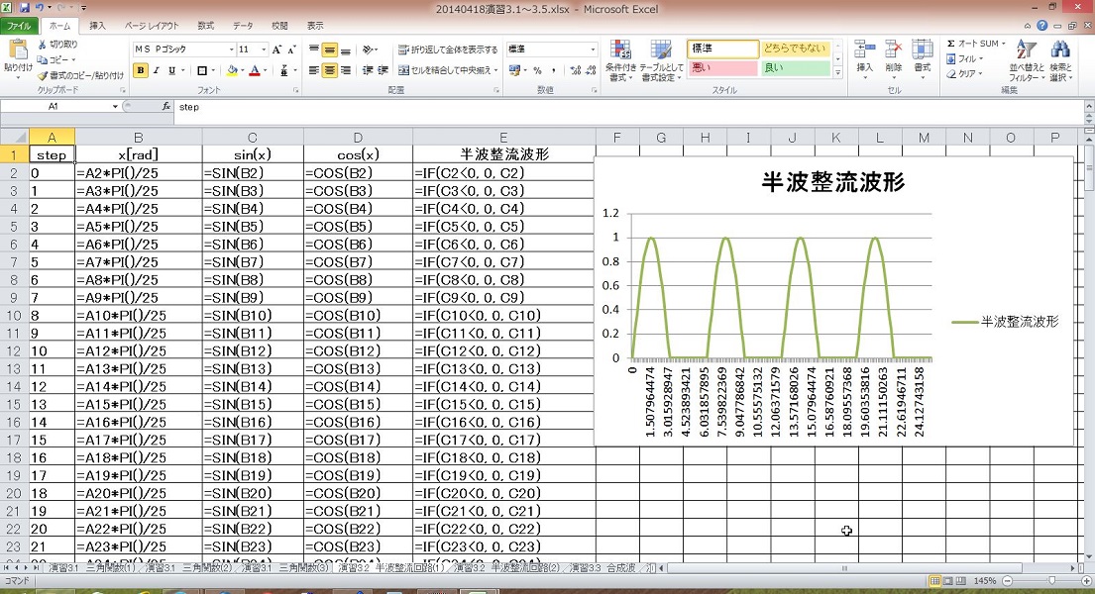
Task: Switch to the Formulas (数式) ribbon tab
Action: click(x=205, y=26)
